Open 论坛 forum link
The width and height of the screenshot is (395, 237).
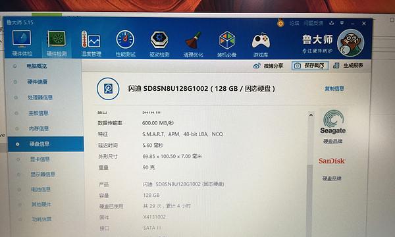pyautogui.click(x=294, y=23)
